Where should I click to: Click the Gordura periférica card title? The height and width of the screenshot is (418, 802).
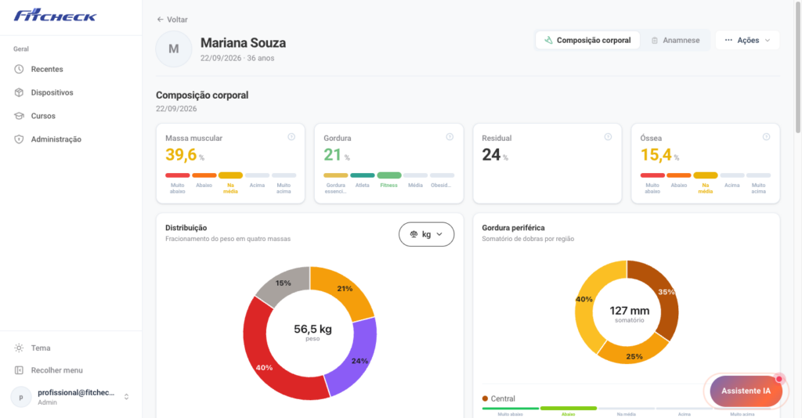point(513,228)
